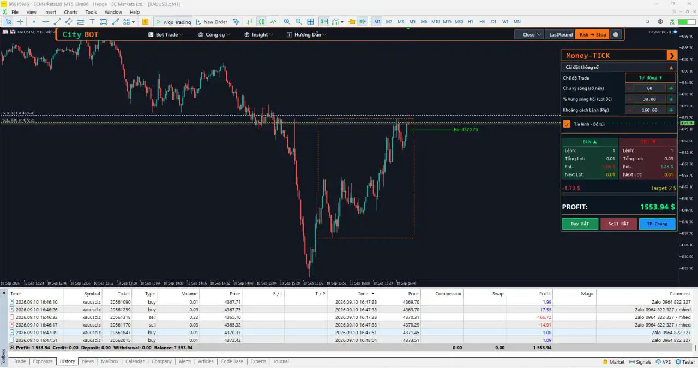698x368 pixels.
Task: Collapse the Cài đặt thông số section
Action: 671,67
